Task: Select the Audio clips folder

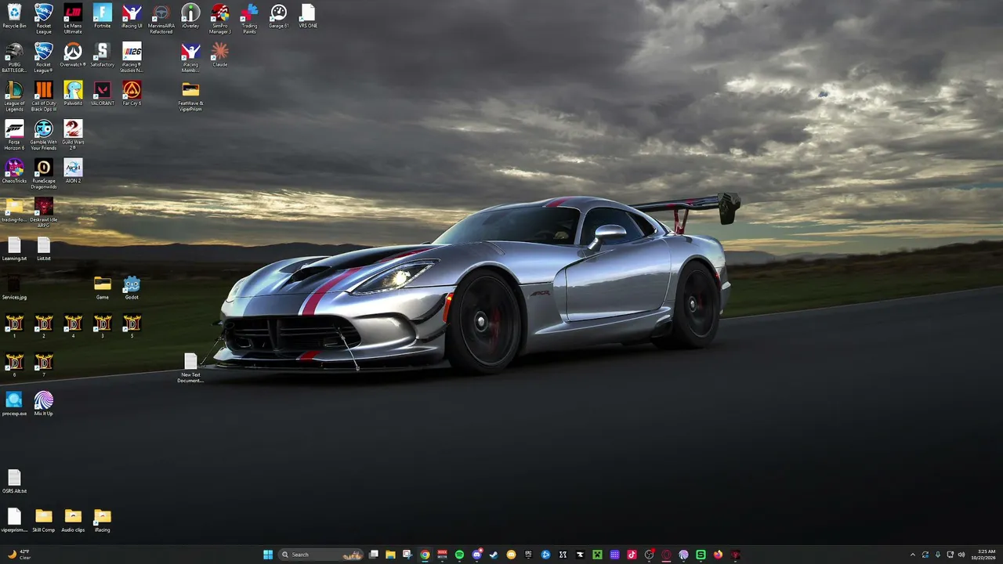Action: tap(73, 521)
